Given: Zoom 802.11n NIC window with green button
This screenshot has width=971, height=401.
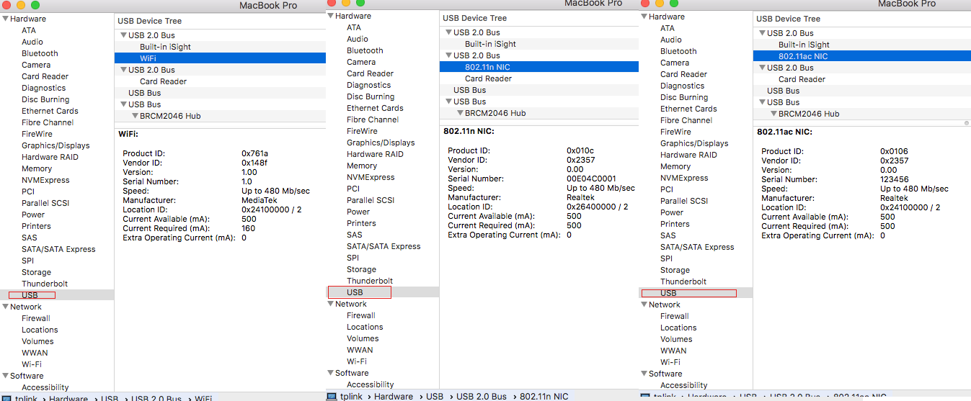Looking at the screenshot, I should 360,3.
